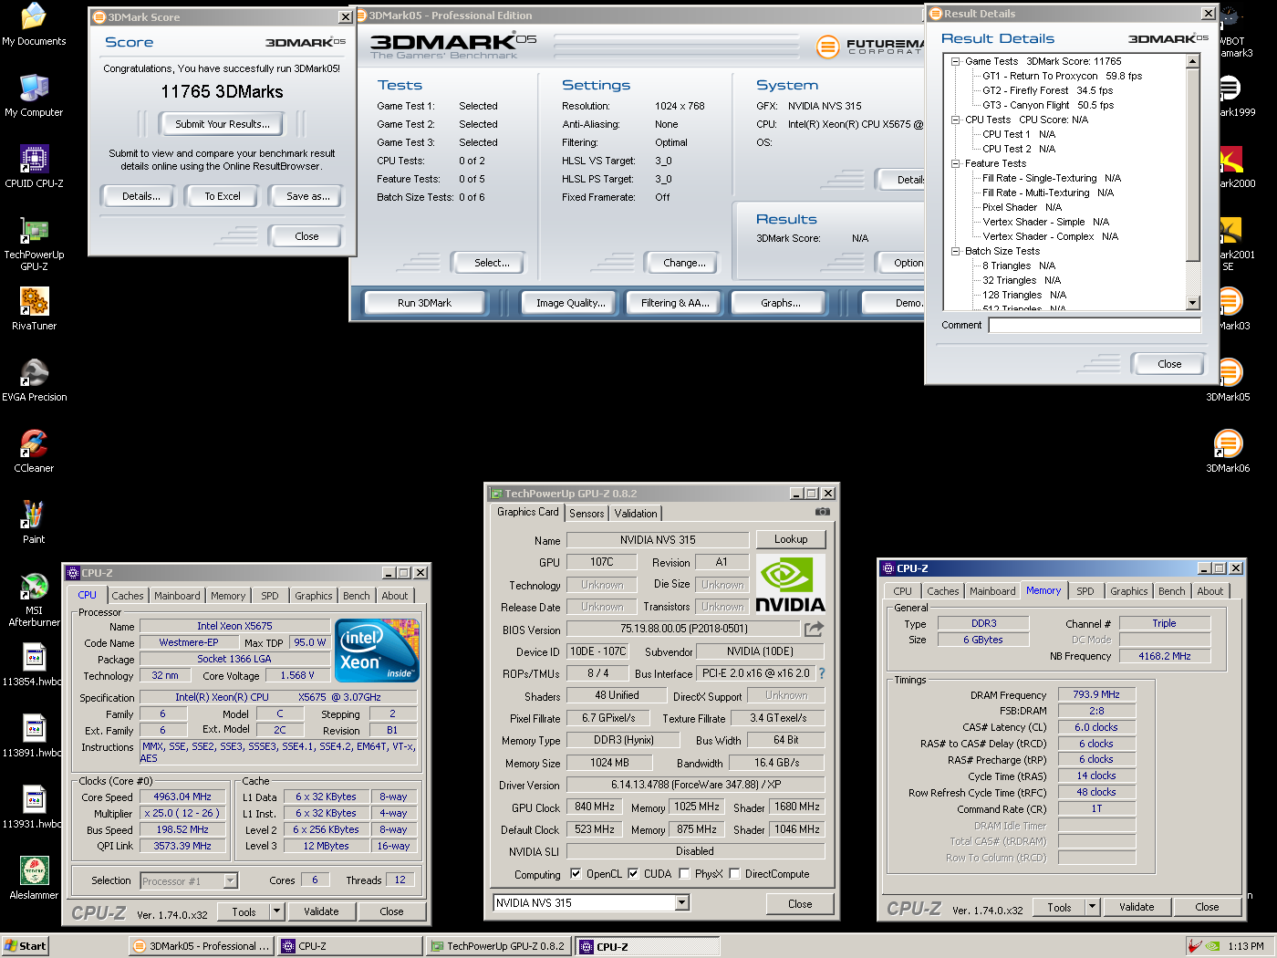The image size is (1277, 958).
Task: Open the Bench tab in the CPU-Z Memory window
Action: click(x=1172, y=591)
